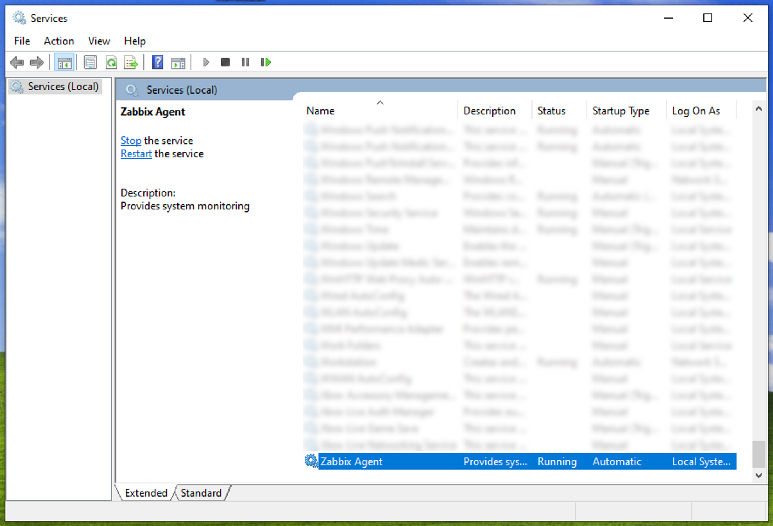
Task: Toggle Show/Hide Action Pane icon
Action: coord(178,62)
